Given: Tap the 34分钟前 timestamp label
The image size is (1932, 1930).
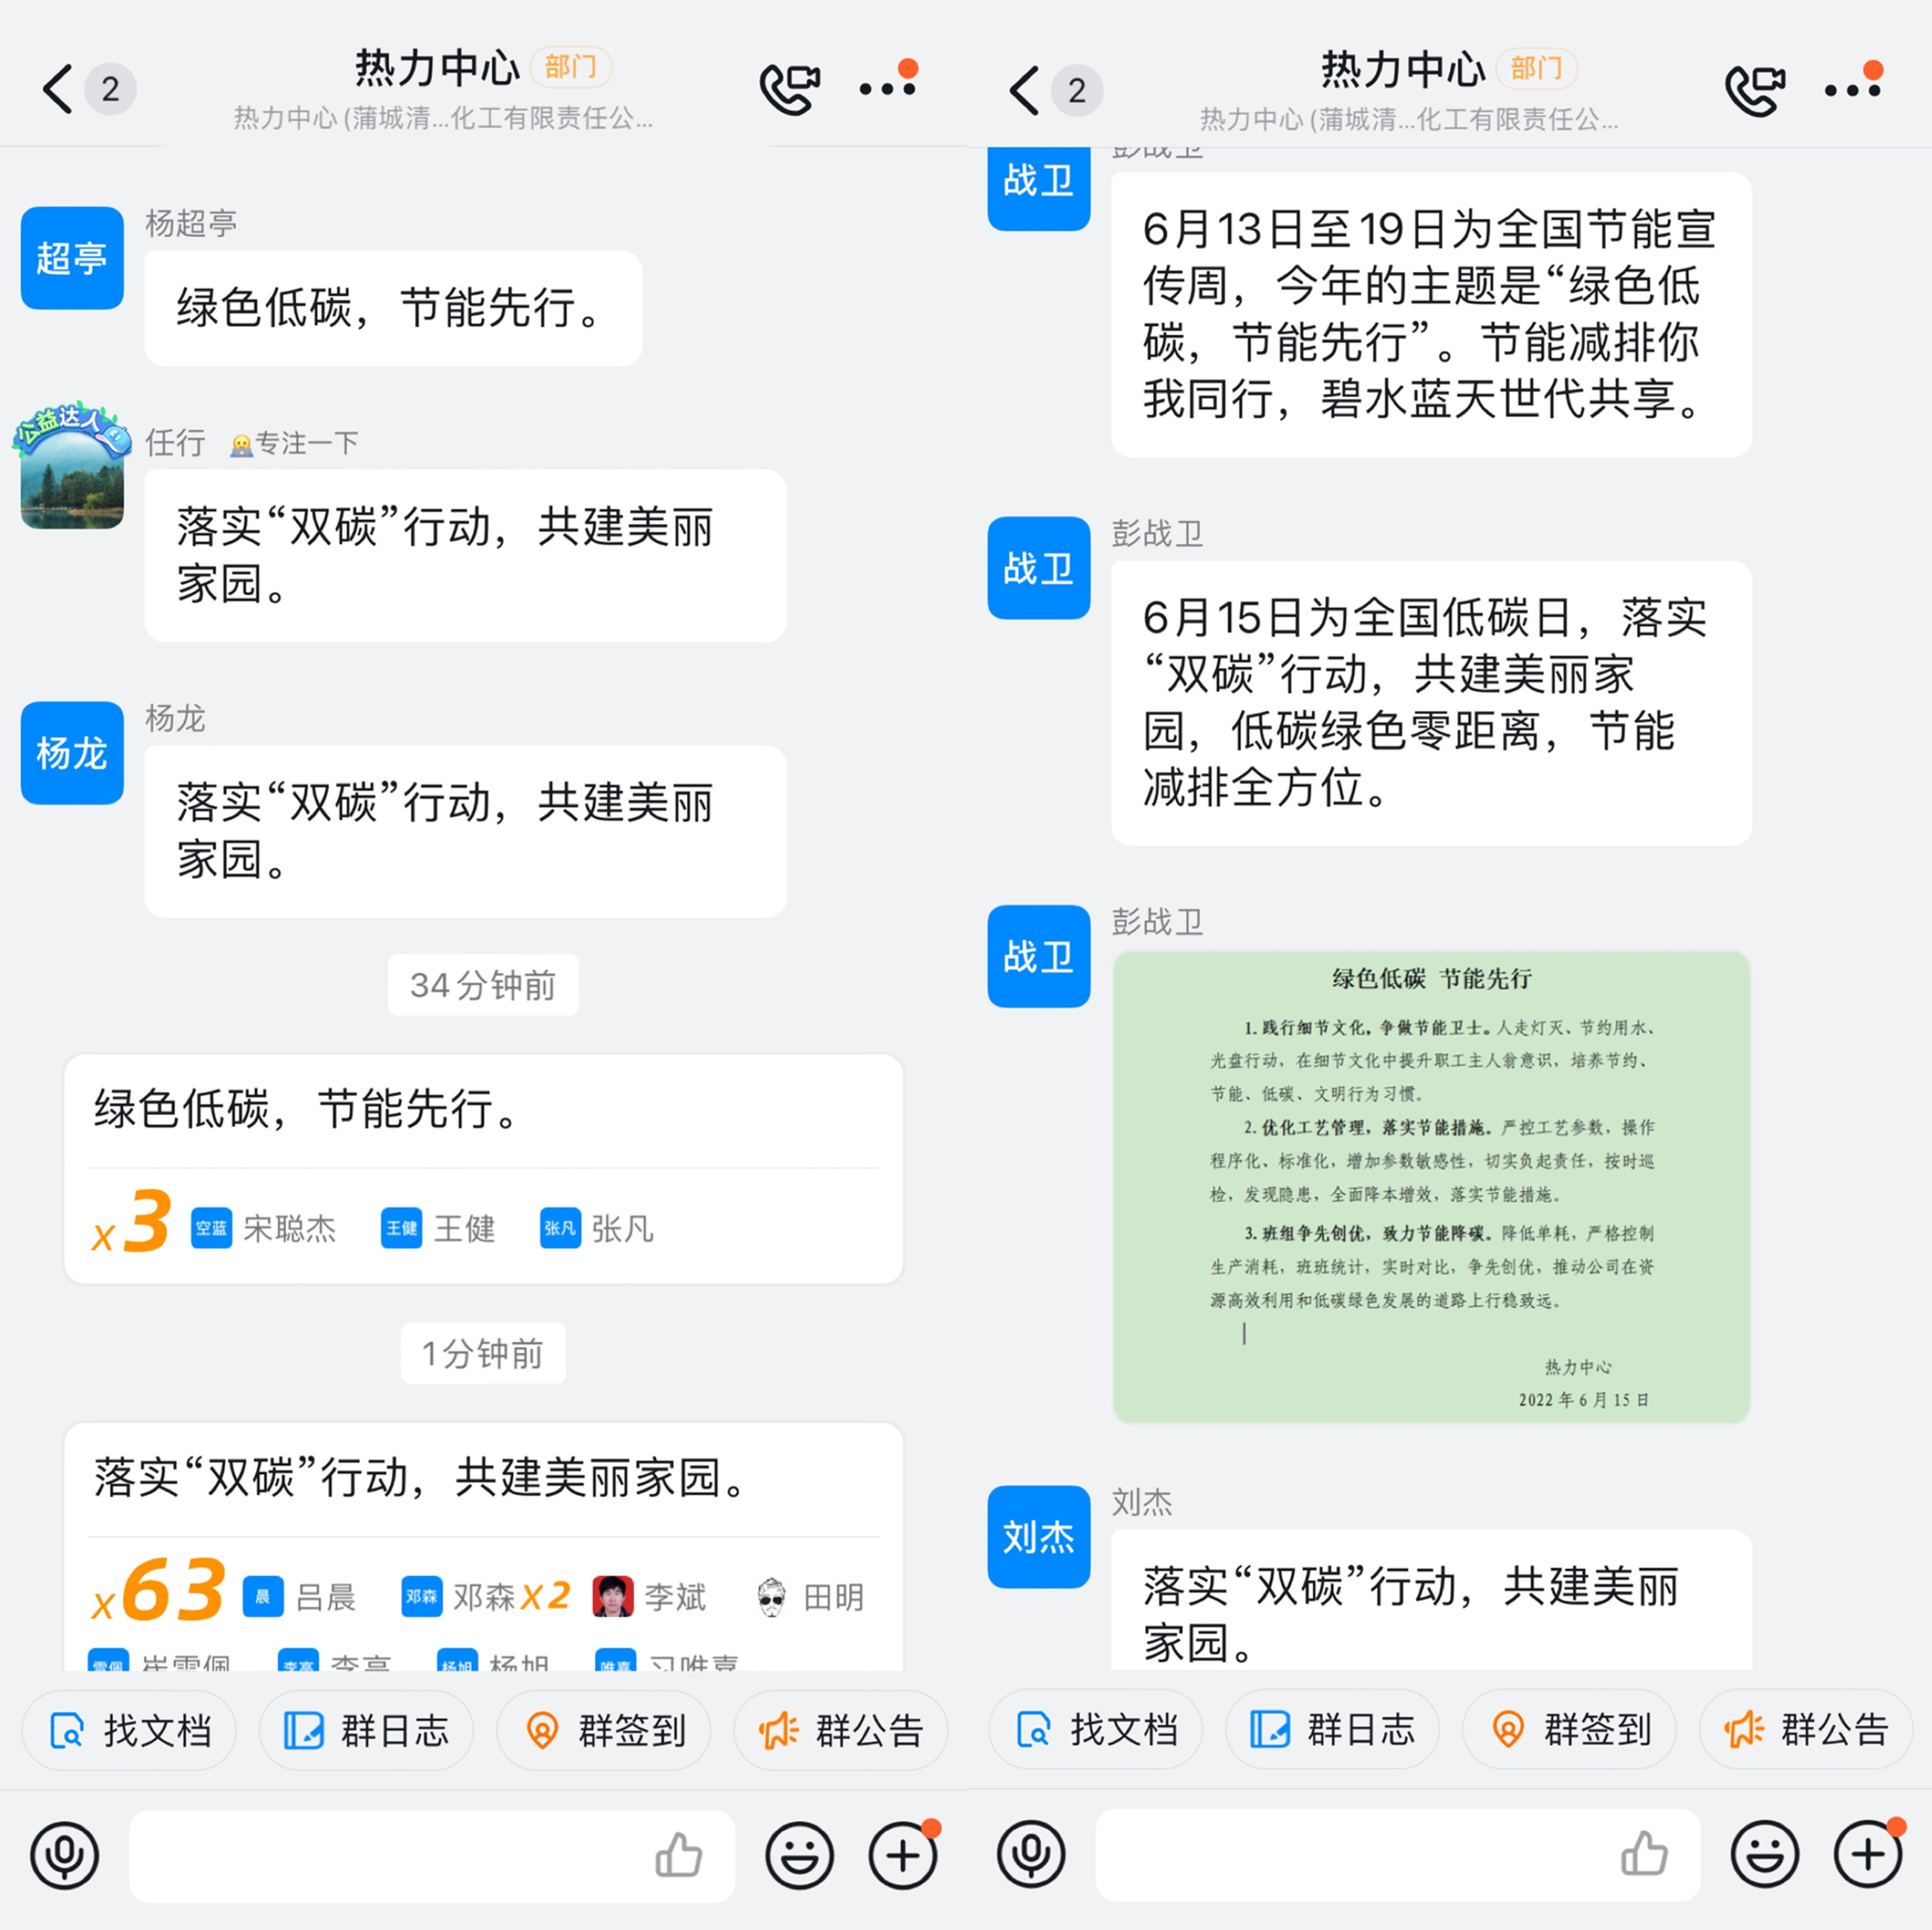Looking at the screenshot, I should click(x=483, y=985).
